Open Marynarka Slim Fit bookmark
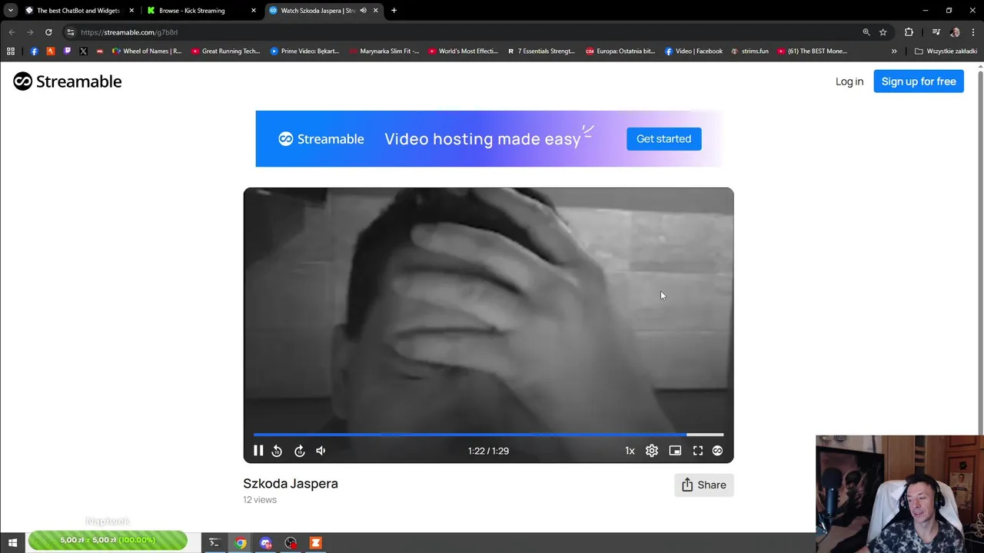The height and width of the screenshot is (553, 984). click(384, 51)
